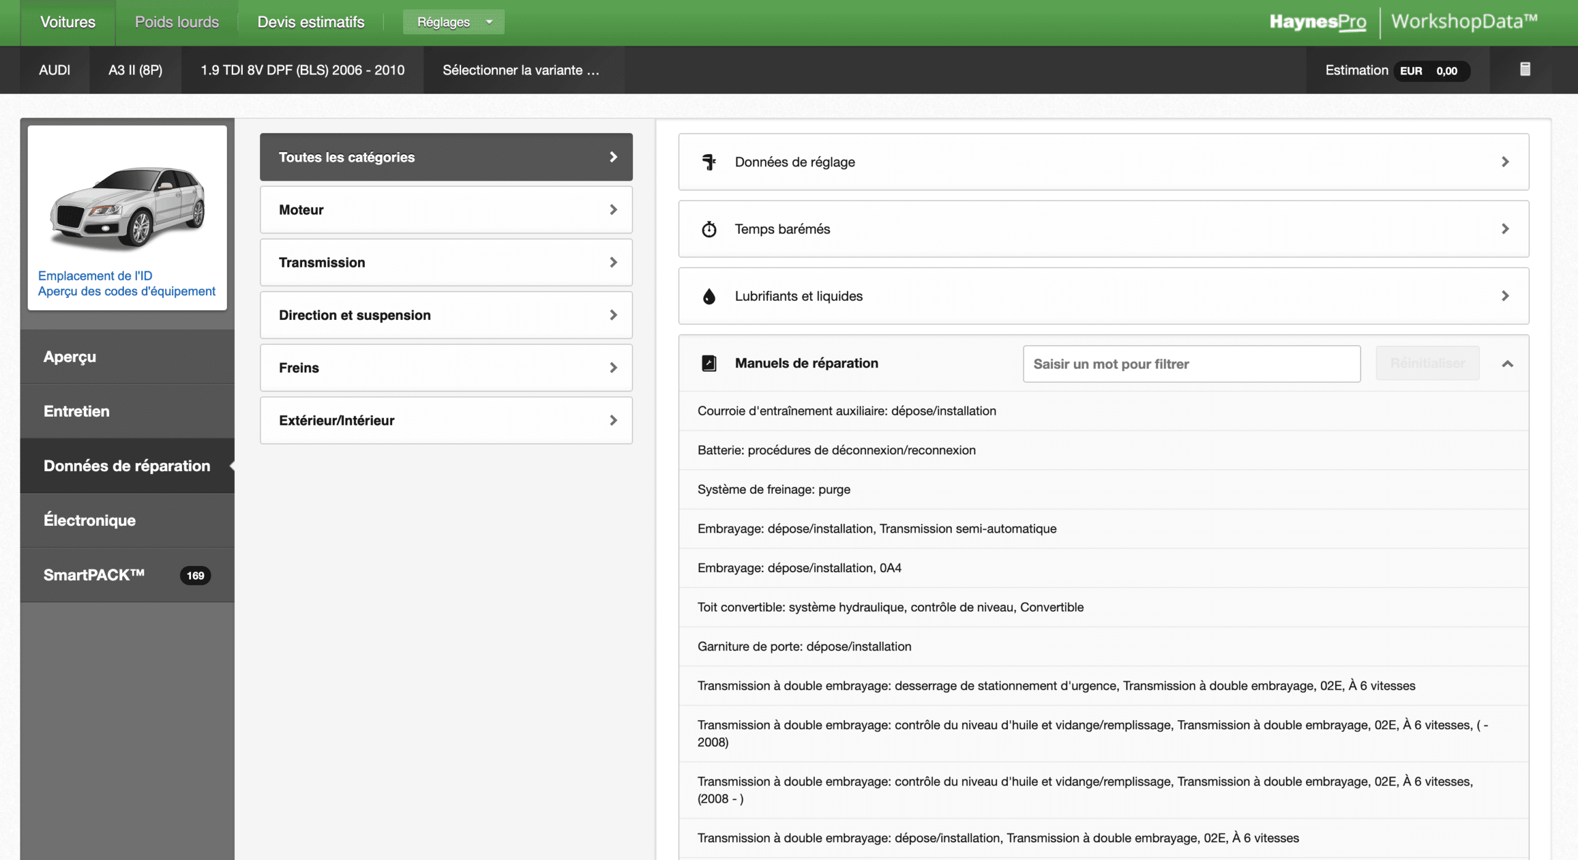Open the estimate calculator icon in header
The height and width of the screenshot is (860, 1578).
(x=1525, y=69)
